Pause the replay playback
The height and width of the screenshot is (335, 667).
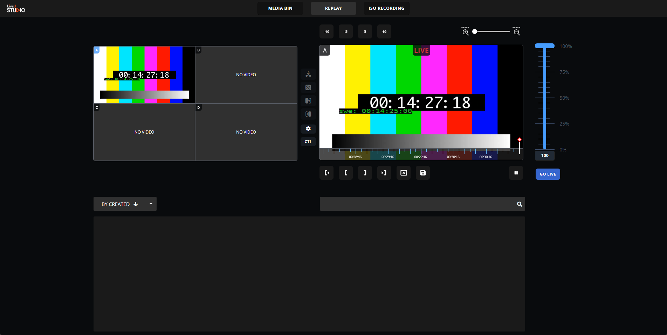click(x=516, y=173)
